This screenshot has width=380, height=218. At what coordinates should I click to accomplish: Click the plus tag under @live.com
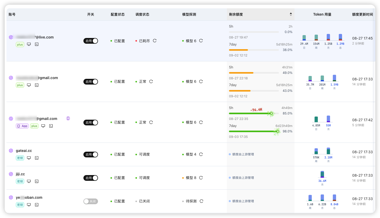click(20, 44)
